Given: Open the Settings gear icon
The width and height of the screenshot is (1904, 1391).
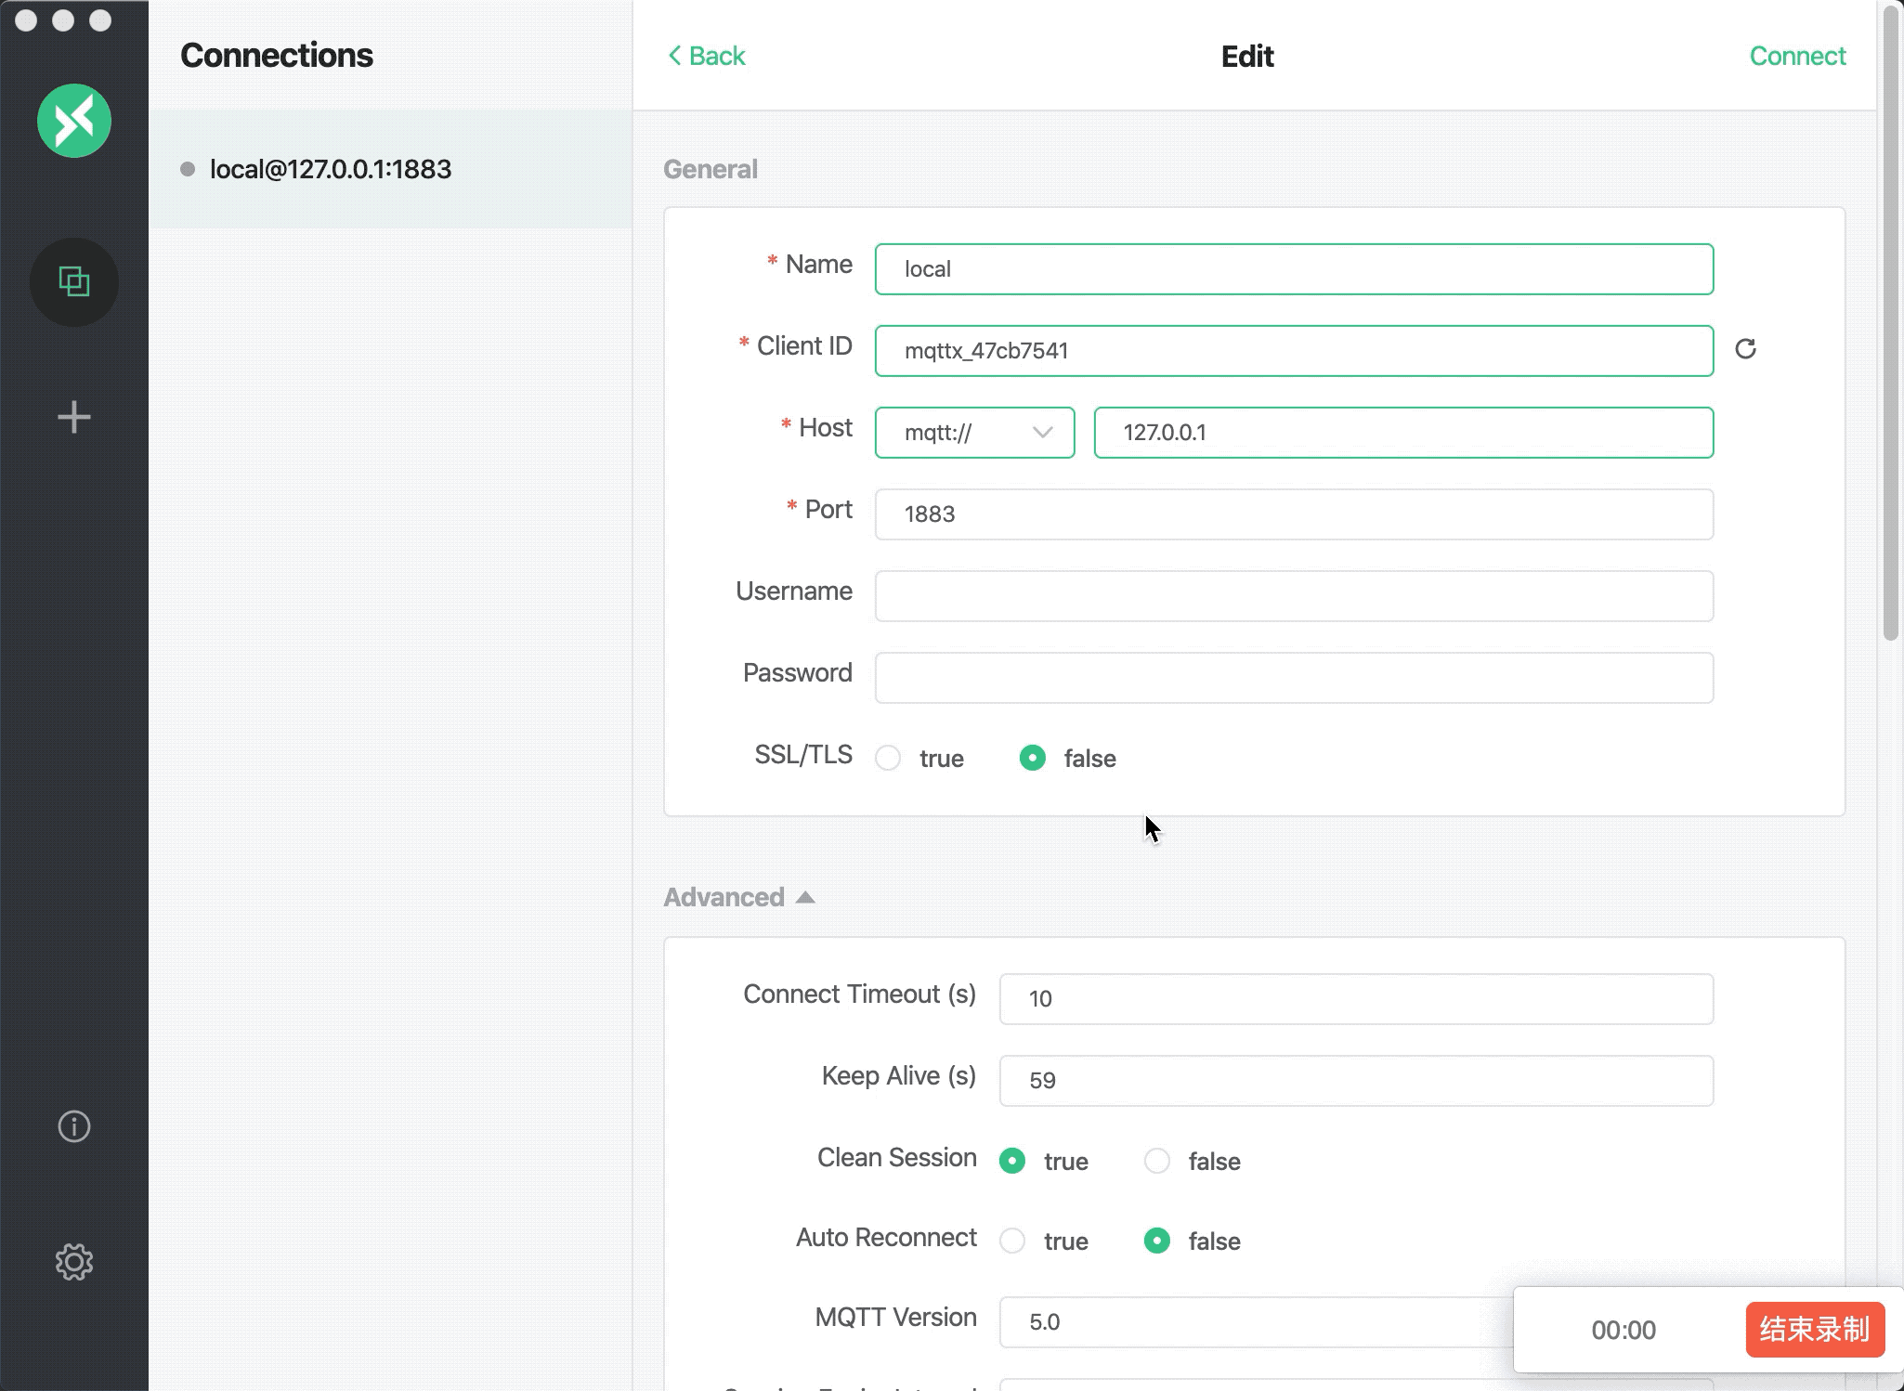Looking at the screenshot, I should click(74, 1262).
